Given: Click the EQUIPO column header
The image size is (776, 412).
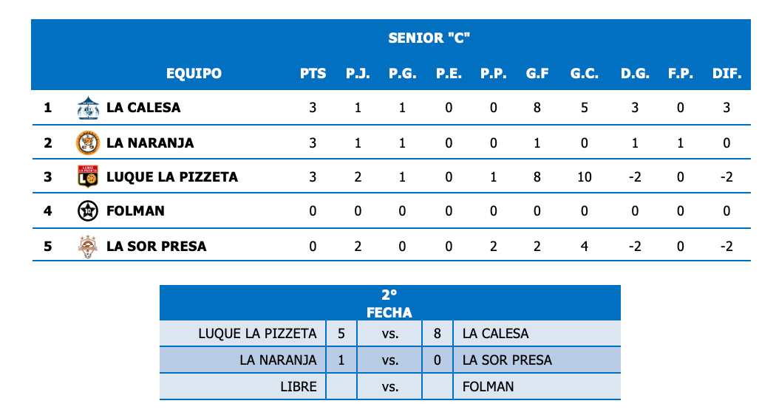Looking at the screenshot, I should pos(194,74).
